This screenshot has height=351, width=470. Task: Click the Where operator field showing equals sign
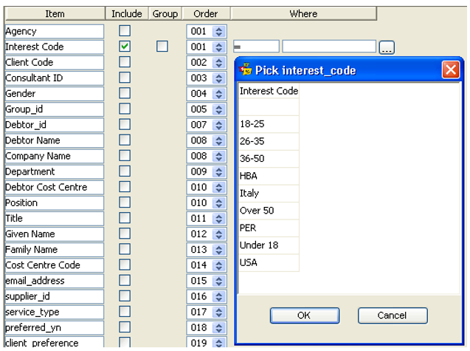(256, 47)
